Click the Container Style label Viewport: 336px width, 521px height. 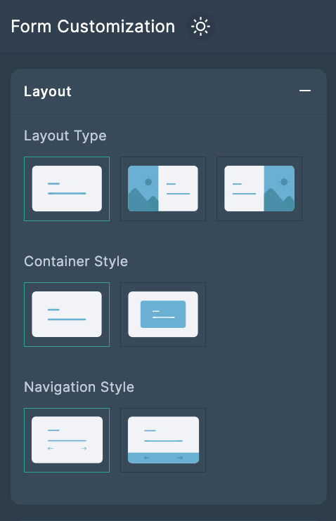coord(76,261)
